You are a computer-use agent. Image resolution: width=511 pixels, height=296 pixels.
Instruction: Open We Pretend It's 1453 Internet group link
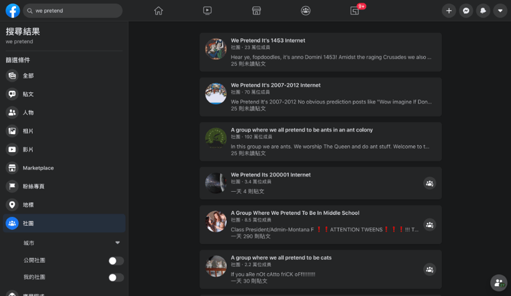click(268, 40)
